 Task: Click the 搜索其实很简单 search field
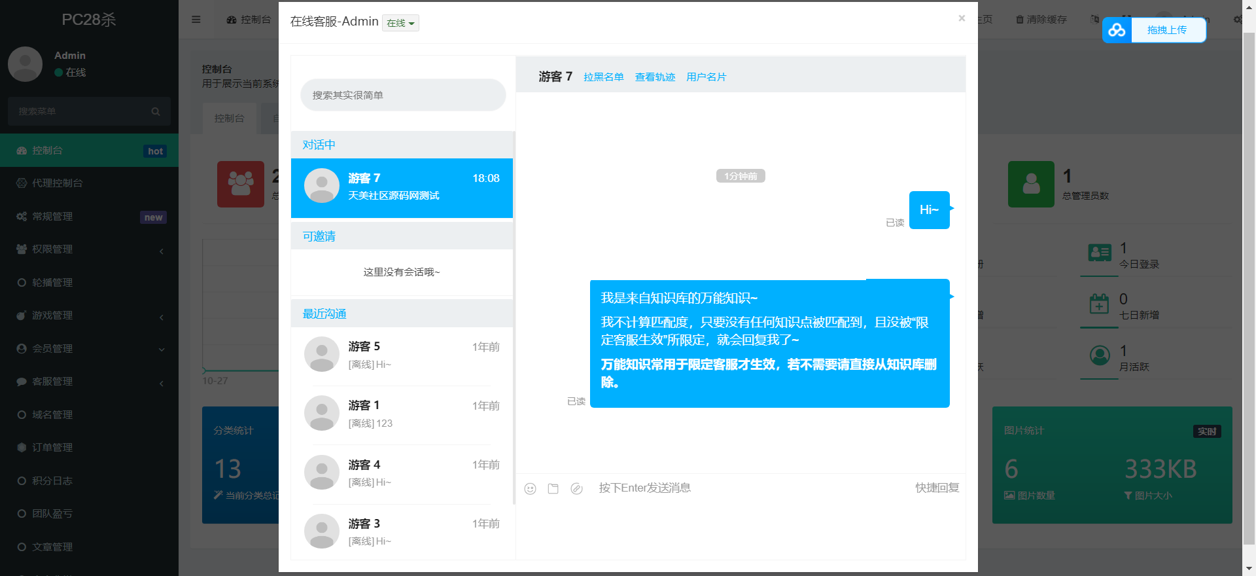[x=403, y=96]
